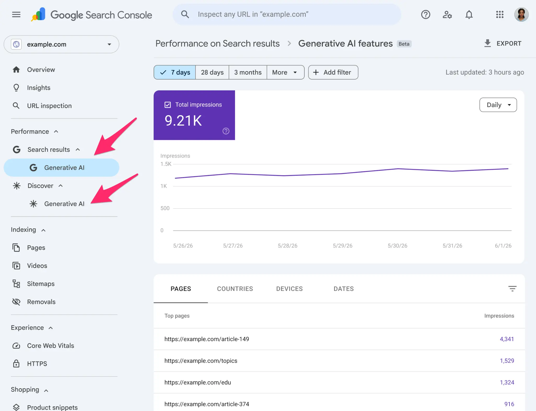536x411 pixels.
Task: Open the account profile avatar
Action: (x=521, y=14)
